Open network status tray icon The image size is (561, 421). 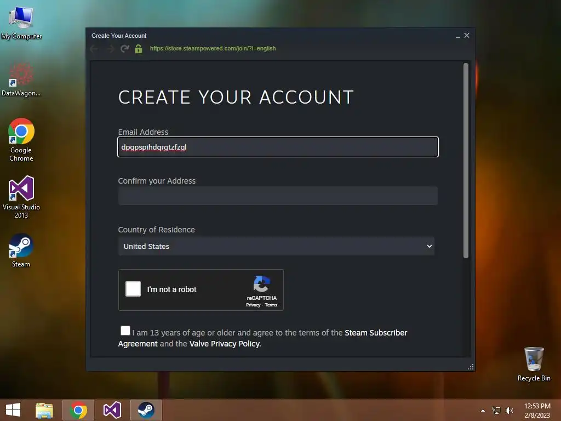pyautogui.click(x=496, y=411)
